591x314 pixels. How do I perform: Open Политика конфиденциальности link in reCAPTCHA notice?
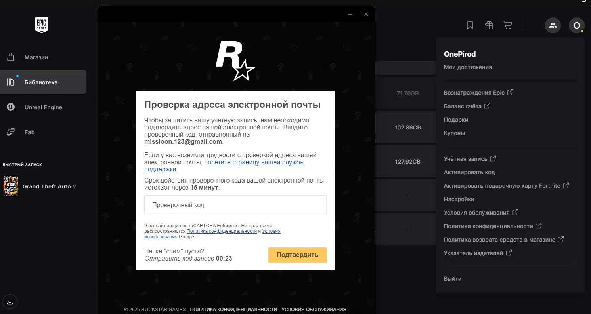[x=222, y=231]
